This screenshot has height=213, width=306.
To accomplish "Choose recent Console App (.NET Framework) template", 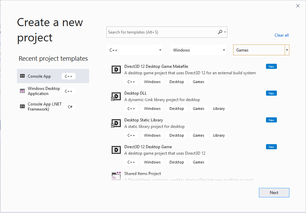I will (x=53, y=106).
